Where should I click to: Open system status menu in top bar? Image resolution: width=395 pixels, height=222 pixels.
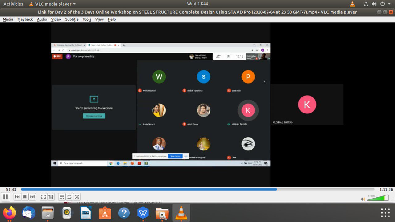(383, 4)
